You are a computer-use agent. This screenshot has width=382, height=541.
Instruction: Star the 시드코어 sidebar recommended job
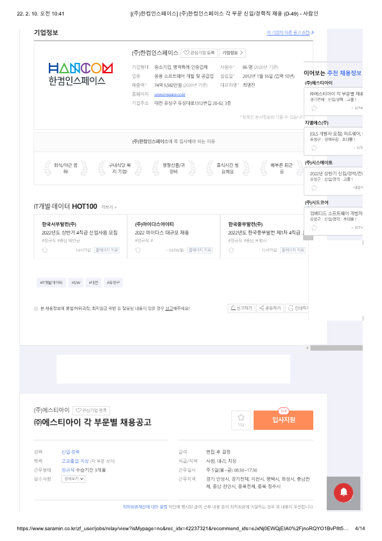[314, 227]
